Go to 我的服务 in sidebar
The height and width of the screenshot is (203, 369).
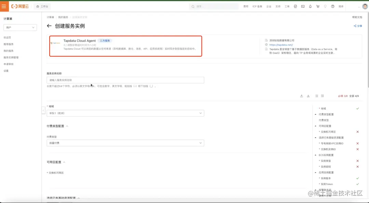[9, 51]
